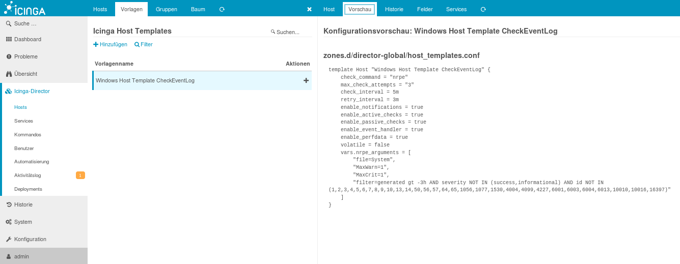This screenshot has height=264, width=680.
Task: Click the refresh icon beside Baum tab
Action: 222,9
